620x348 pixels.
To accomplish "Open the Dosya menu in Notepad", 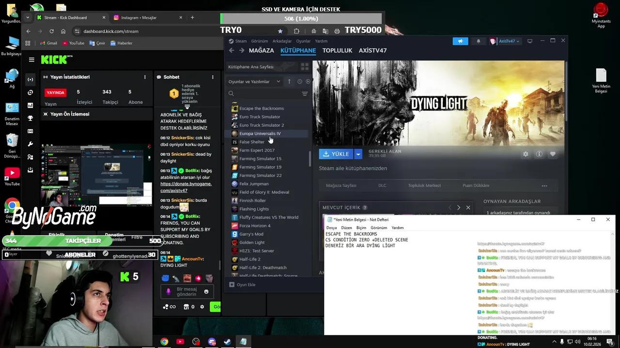I will (x=331, y=228).
